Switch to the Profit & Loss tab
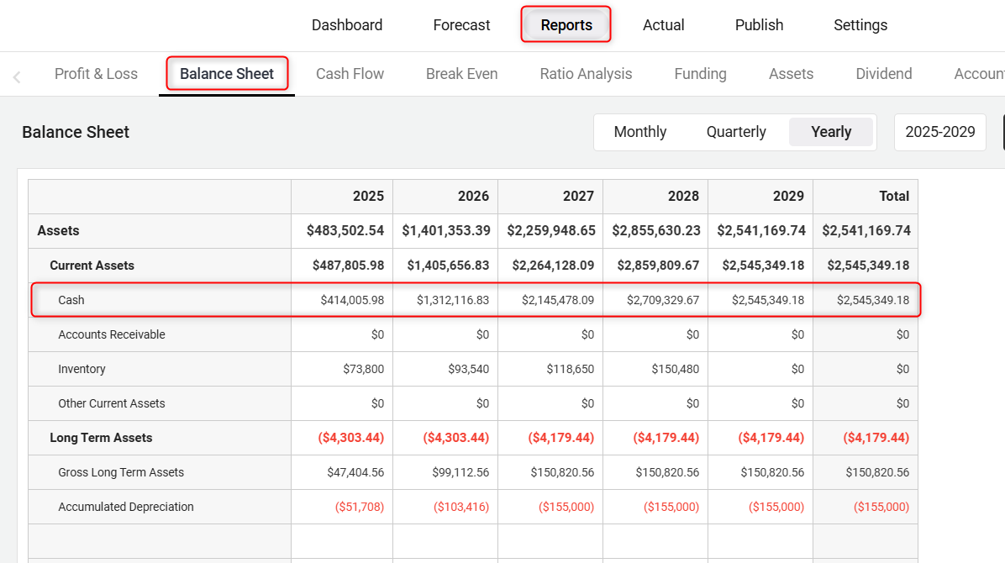 96,74
